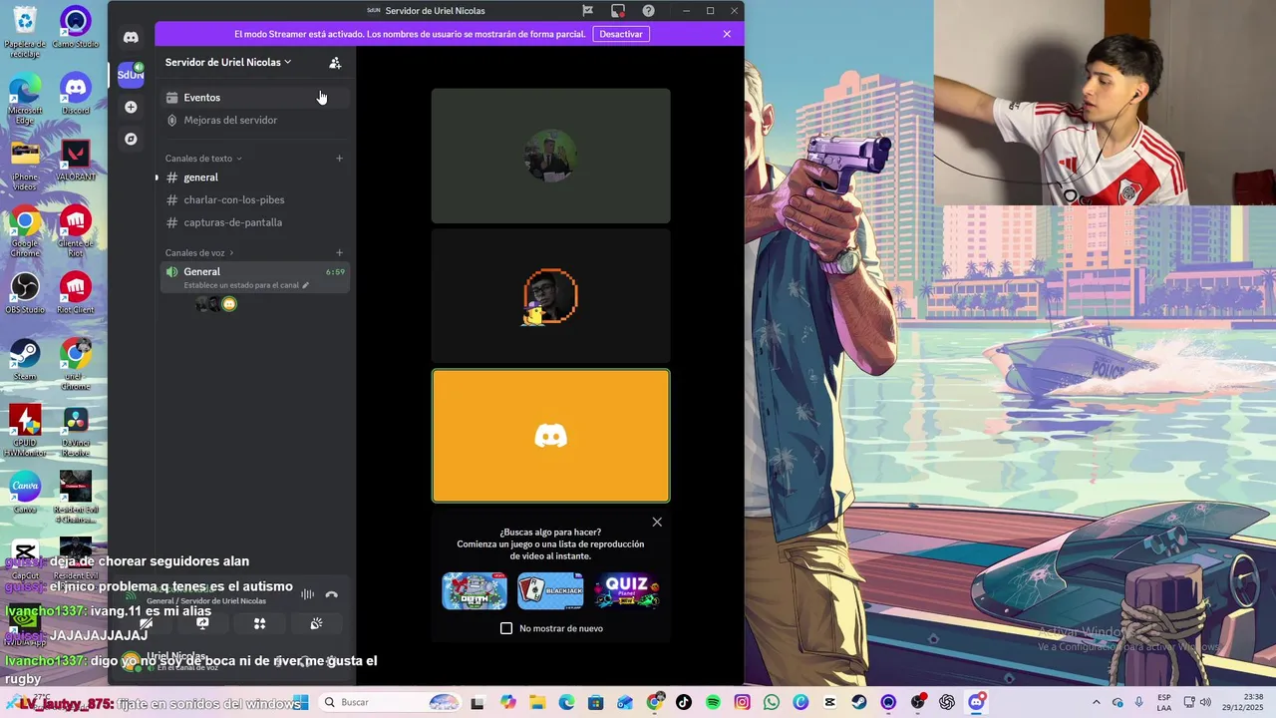This screenshot has height=718, width=1276.
Task: Show hidden system tray icons
Action: (x=1097, y=702)
